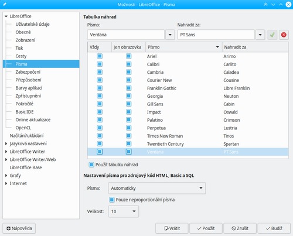Click Carlito replacement cell
Image resolution: width=293 pixels, height=236 pixels.
(x=230, y=64)
